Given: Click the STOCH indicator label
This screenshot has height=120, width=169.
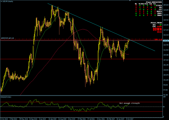Looking at the screenshot, I should tap(159, 5).
